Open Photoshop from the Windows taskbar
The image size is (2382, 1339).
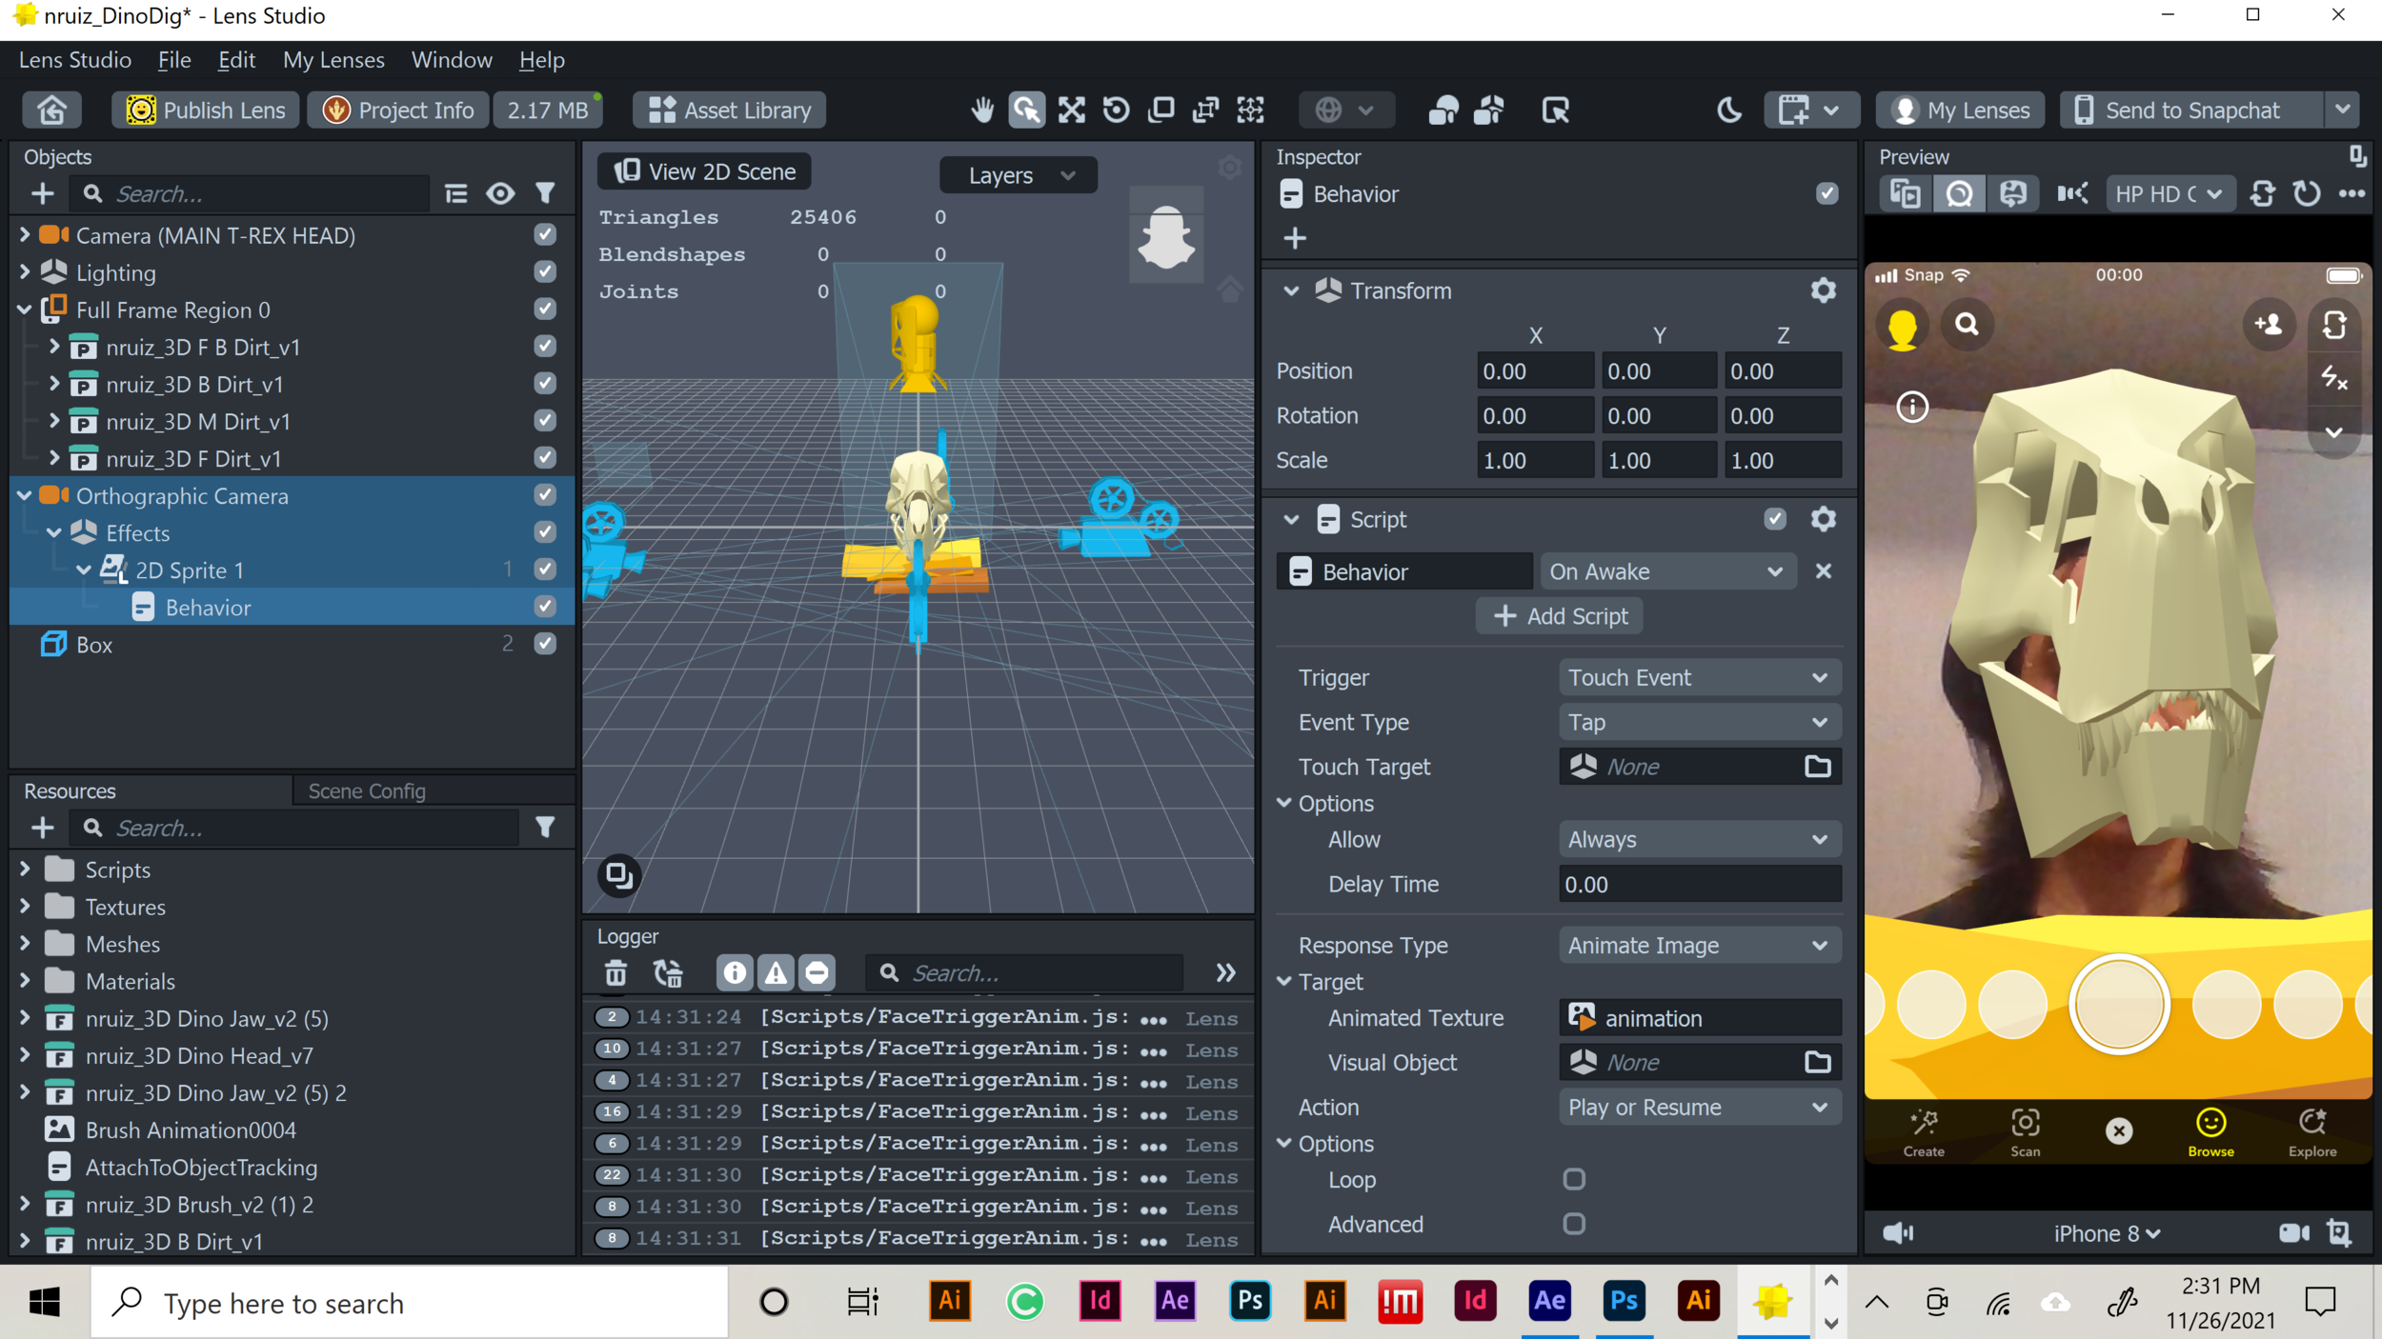pos(1249,1301)
